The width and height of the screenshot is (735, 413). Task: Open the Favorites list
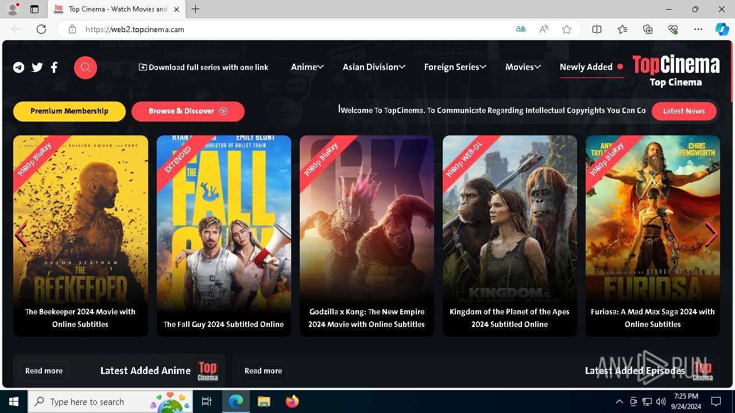tap(622, 29)
